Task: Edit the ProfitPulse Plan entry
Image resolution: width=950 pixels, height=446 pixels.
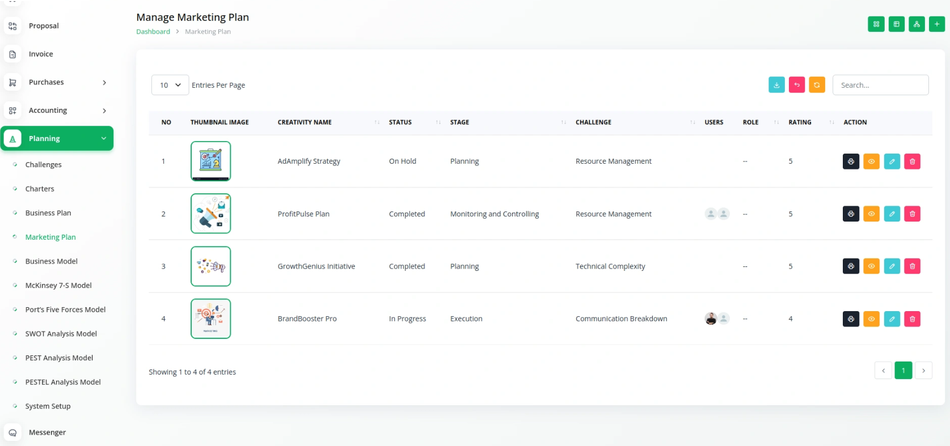Action: point(892,214)
